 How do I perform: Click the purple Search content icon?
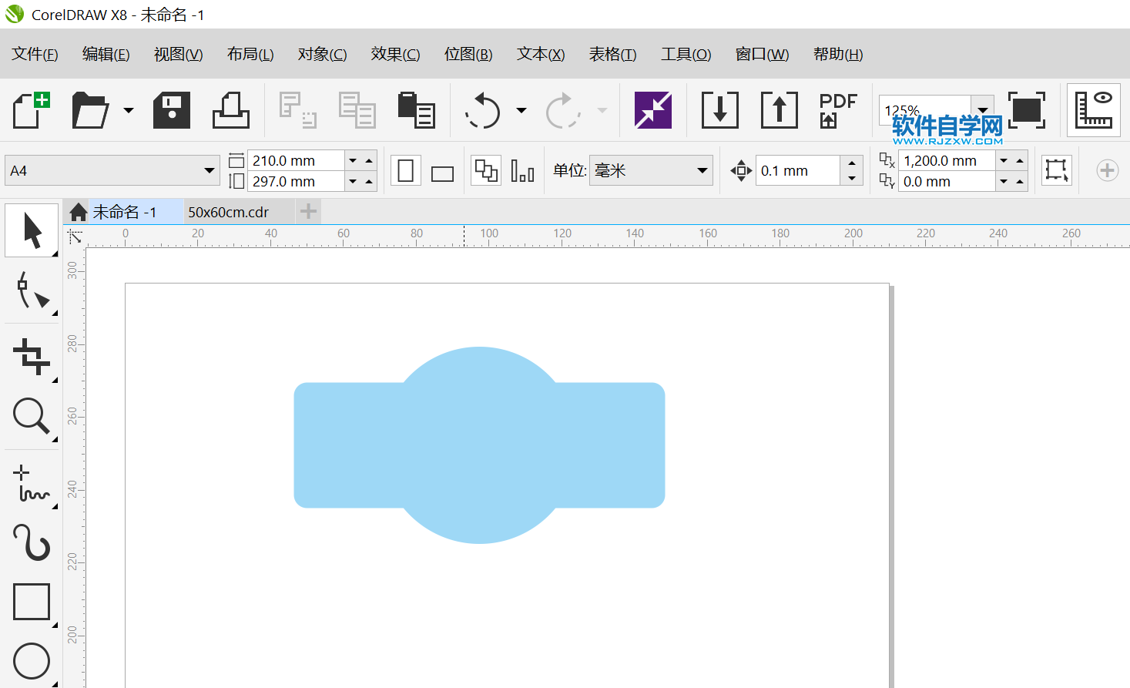click(653, 110)
